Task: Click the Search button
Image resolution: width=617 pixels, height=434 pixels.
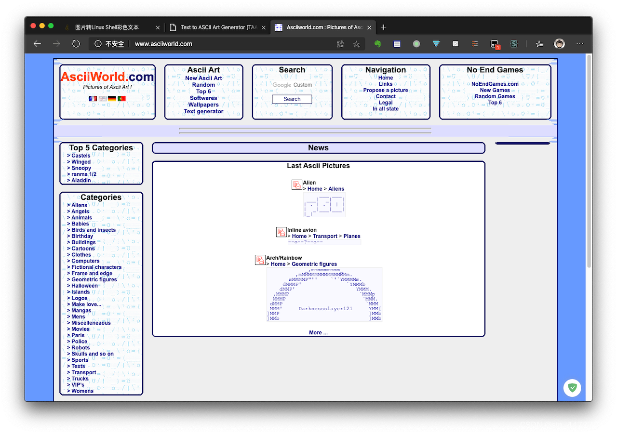Action: [x=292, y=99]
